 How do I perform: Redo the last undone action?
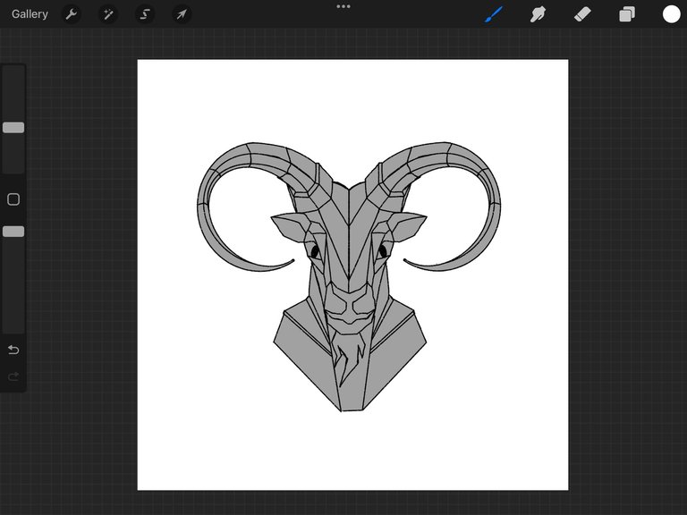(13, 376)
